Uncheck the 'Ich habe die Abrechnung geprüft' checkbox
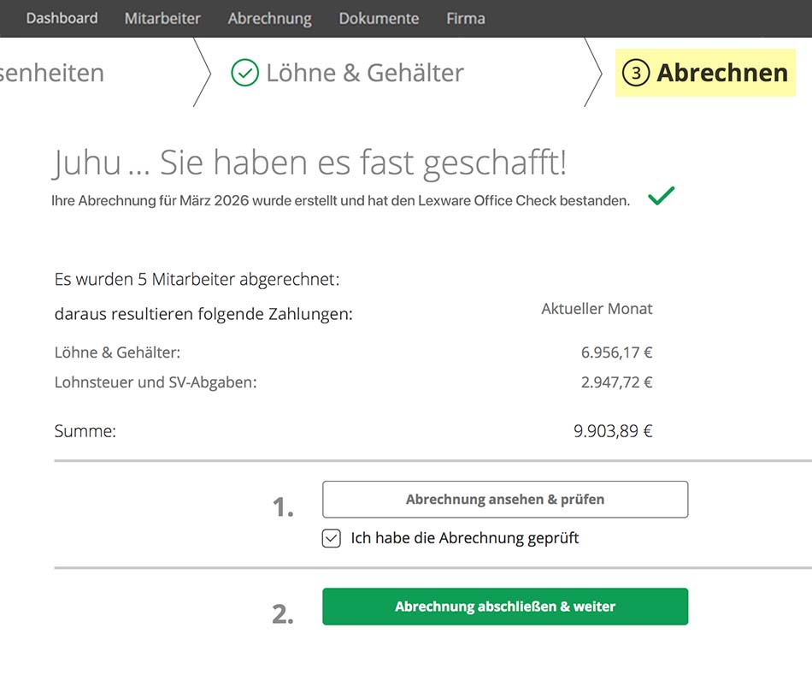The width and height of the screenshot is (812, 681). [332, 538]
